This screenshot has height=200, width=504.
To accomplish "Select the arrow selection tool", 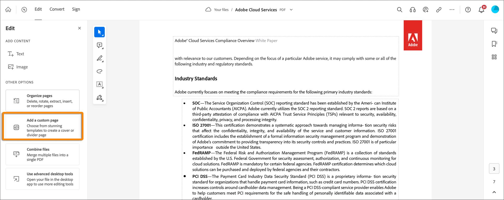I will click(x=99, y=32).
